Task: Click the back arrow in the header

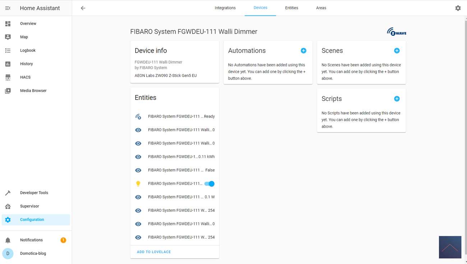Action: [x=83, y=8]
